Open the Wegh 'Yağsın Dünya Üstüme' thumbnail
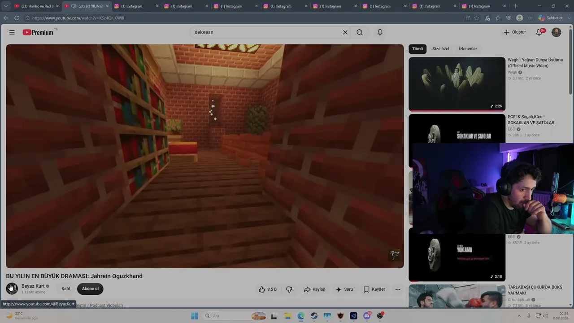 [457, 84]
